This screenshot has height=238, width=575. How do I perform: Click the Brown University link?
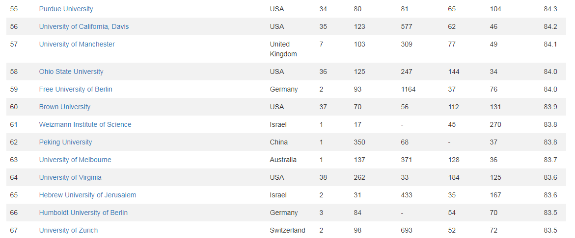point(65,107)
